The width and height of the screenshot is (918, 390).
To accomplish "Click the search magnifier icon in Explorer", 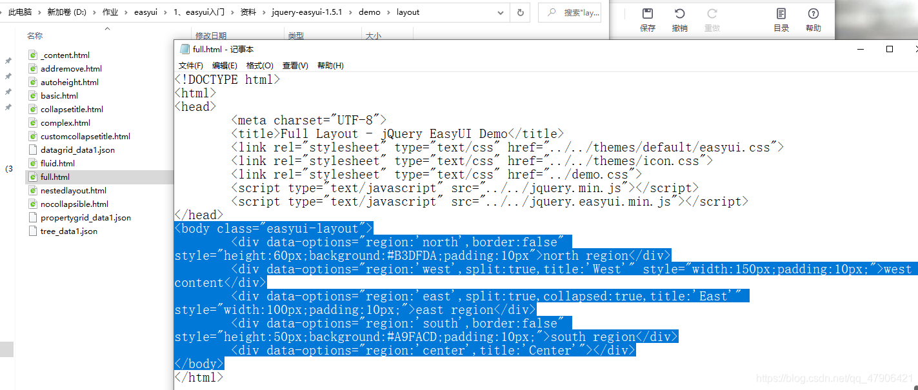I will pos(552,12).
